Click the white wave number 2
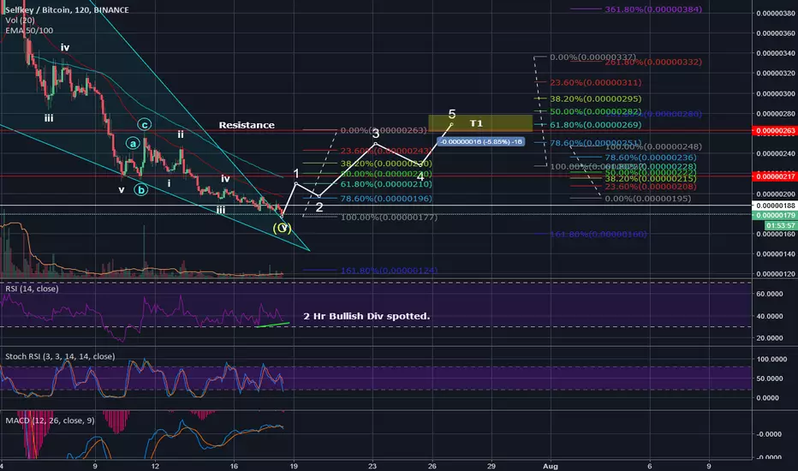798x471 pixels. [319, 207]
